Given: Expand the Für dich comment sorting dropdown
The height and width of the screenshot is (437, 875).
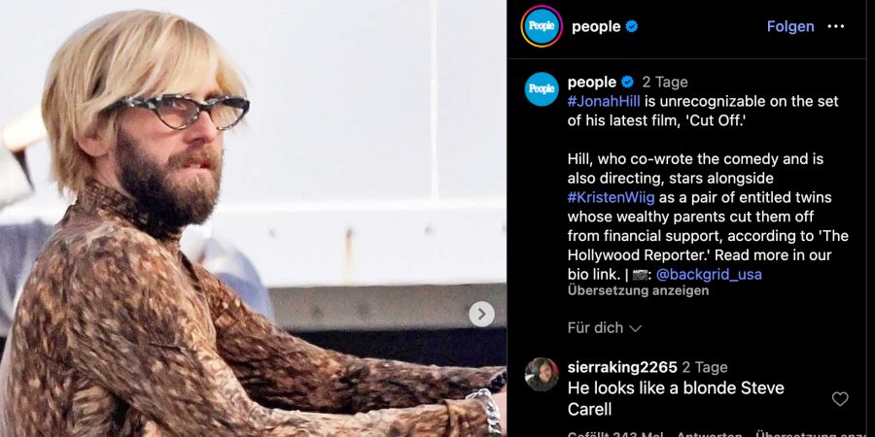Looking at the screenshot, I should pos(605,328).
